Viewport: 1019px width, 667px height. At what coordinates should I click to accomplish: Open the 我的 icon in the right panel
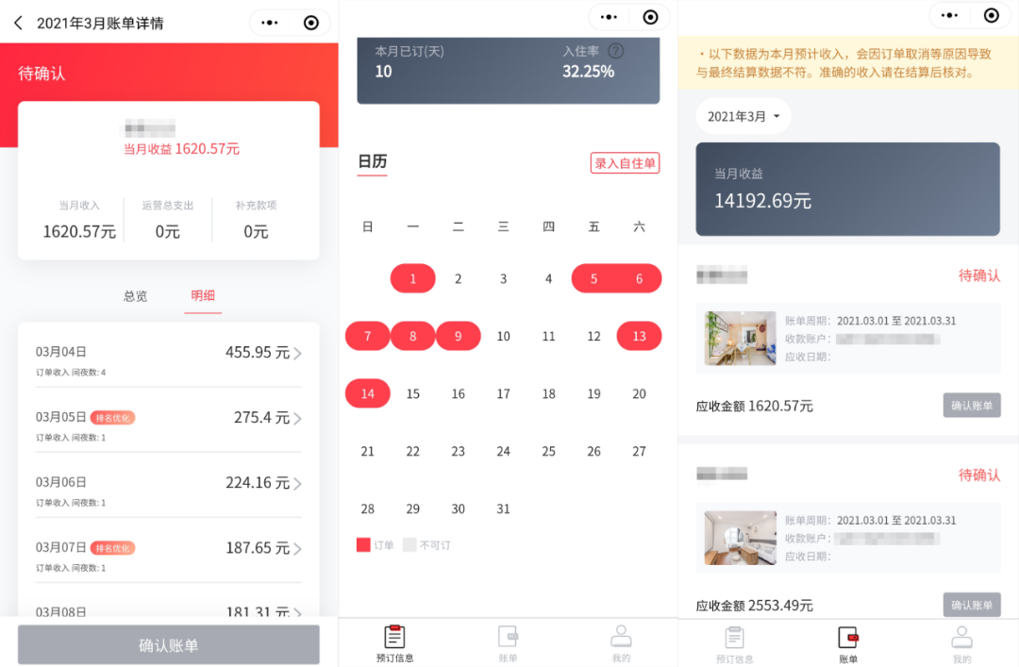click(961, 639)
